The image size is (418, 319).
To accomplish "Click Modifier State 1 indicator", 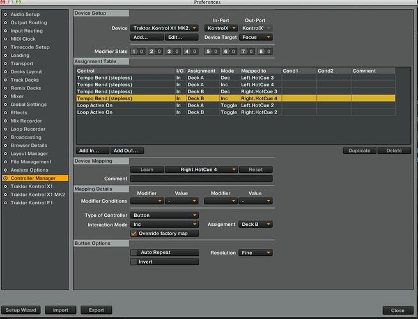I will click(138, 51).
